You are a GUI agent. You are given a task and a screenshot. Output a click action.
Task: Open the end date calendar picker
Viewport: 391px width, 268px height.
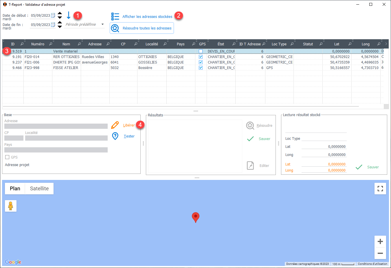53,25
